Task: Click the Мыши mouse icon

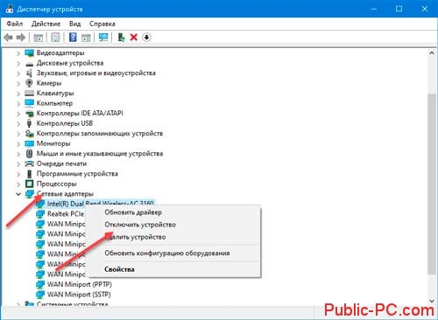Action: [x=29, y=154]
